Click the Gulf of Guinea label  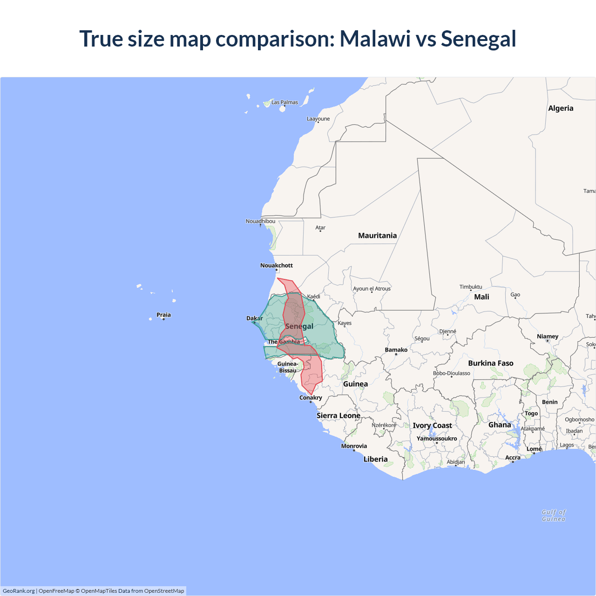554,515
